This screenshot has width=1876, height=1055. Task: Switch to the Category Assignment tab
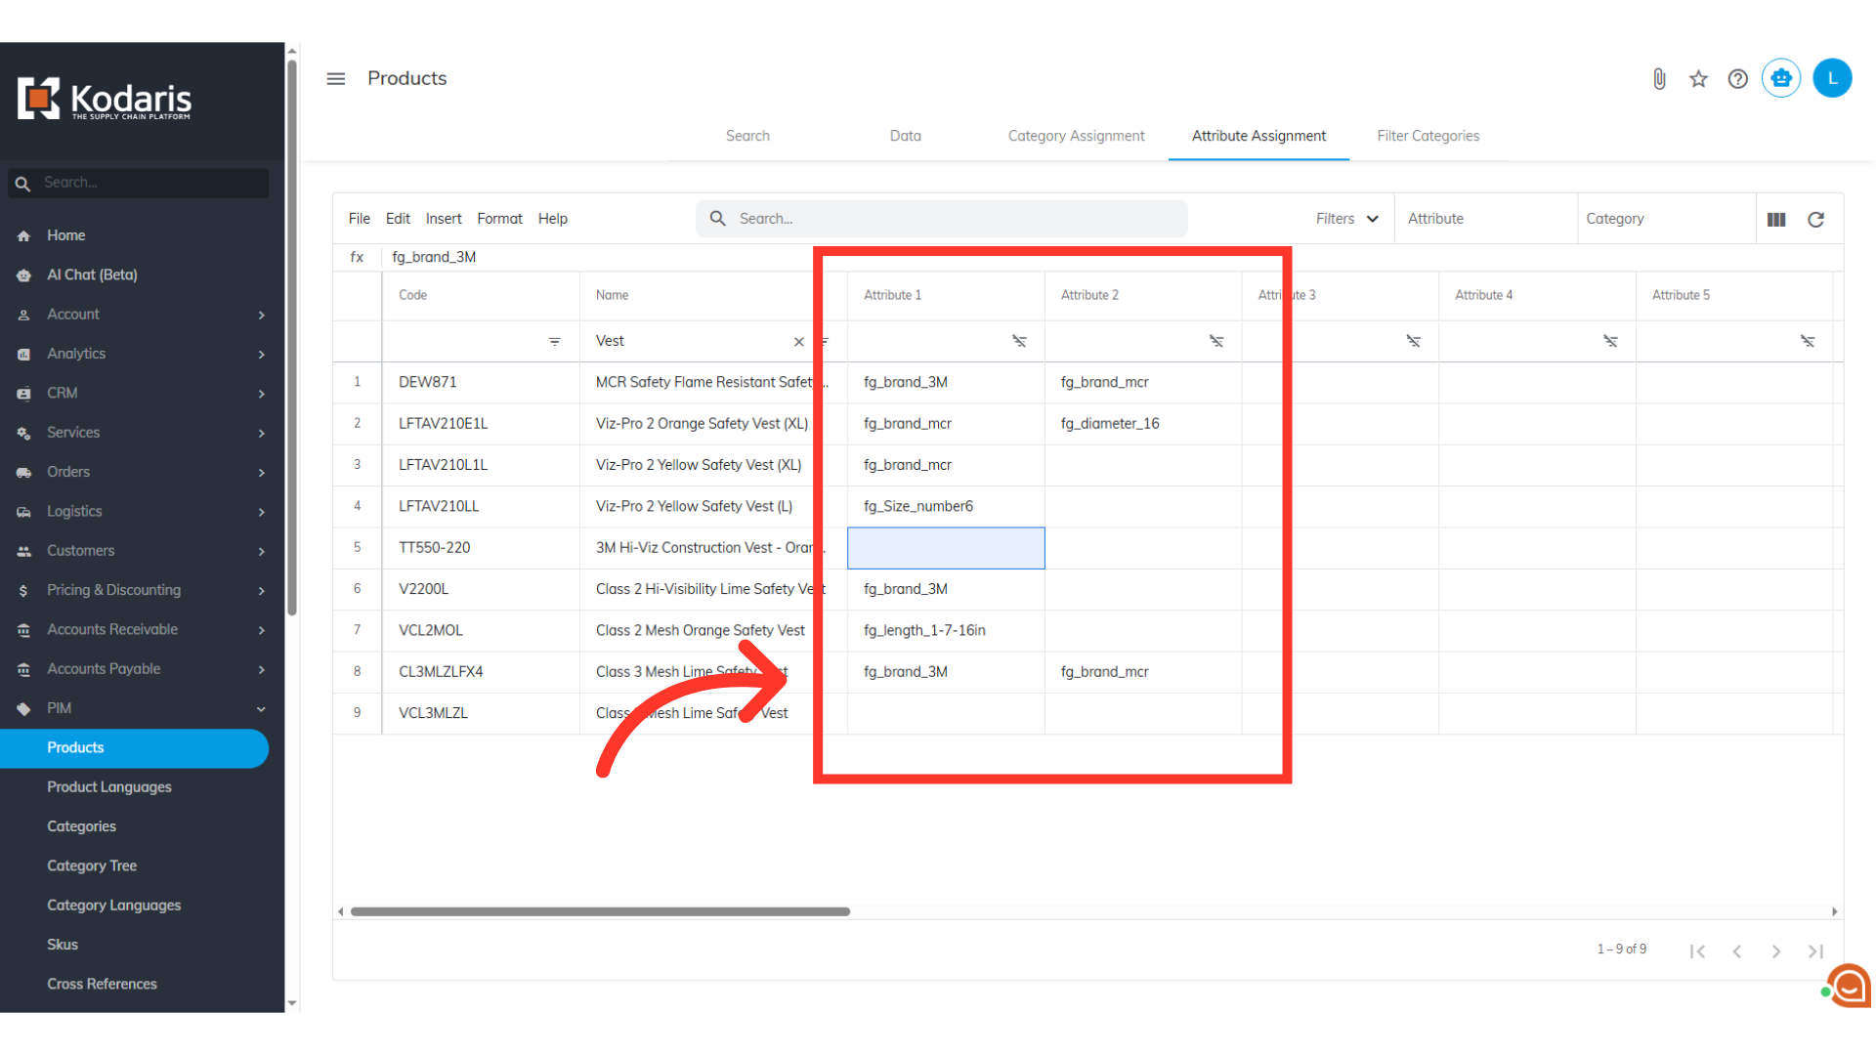(1076, 136)
